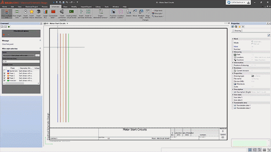Select Automatic mark mode radio button
The width and height of the screenshot is (271, 152).
pyautogui.click(x=252, y=42)
